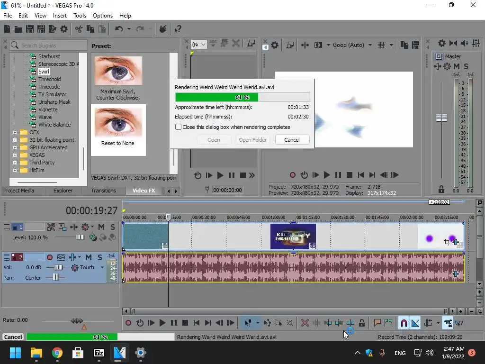485x364 pixels.
Task: Toggle Mute on audio track 2
Action: [89, 257]
